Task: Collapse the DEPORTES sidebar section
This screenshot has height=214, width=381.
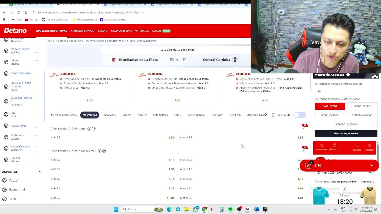Action: tap(40, 172)
